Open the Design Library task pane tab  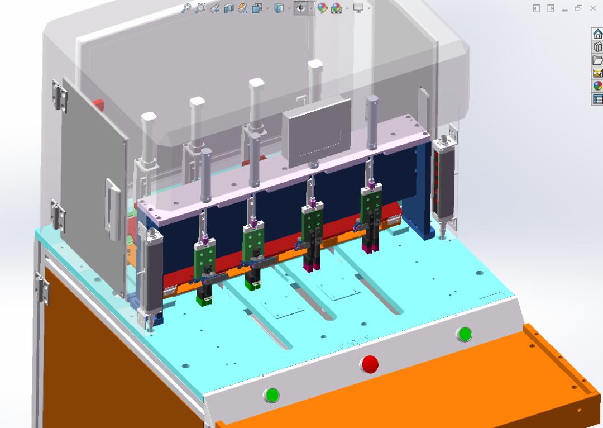tap(597, 47)
